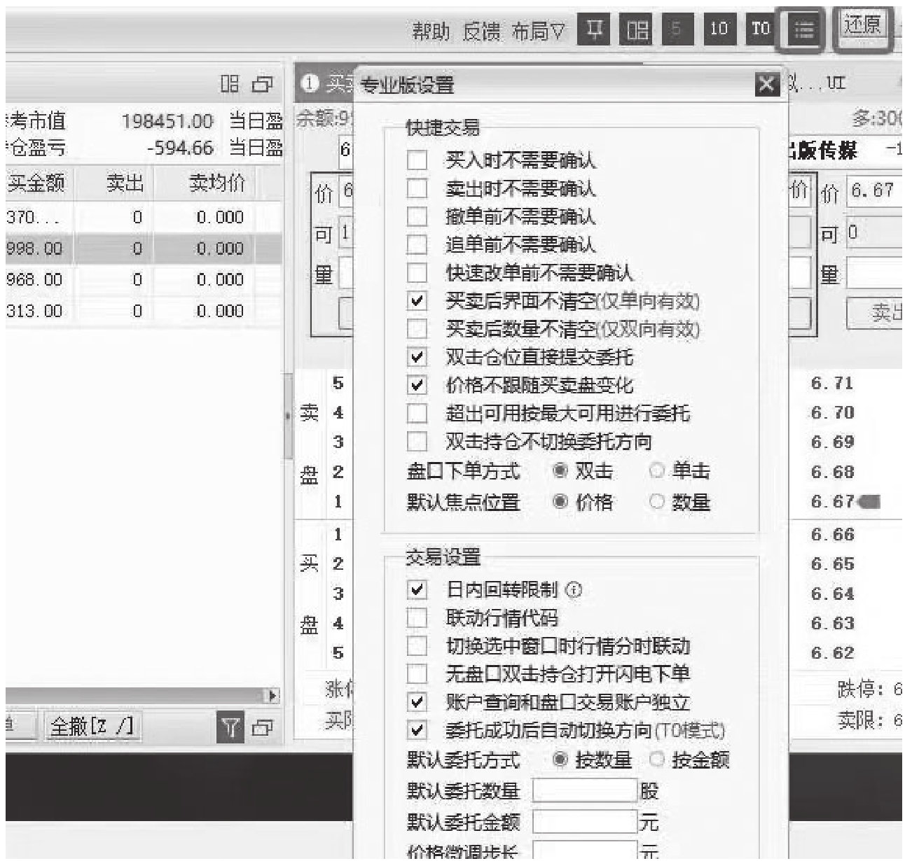Enable 无盘口双击持仓打开闪电下单 checkbox
This screenshot has height=861, width=905.
coord(417,673)
